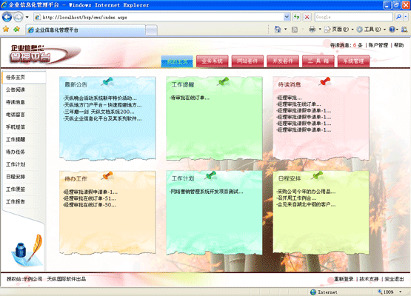This screenshot has height=296, width=411.
Task: Select 公告阅读 in the left sidebar
Action: [x=16, y=90]
